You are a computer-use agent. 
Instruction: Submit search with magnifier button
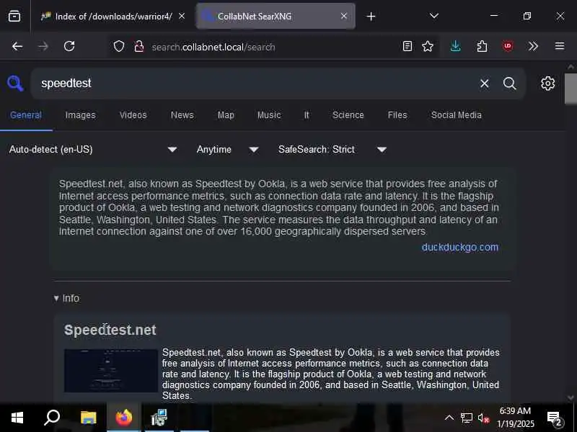(x=510, y=84)
